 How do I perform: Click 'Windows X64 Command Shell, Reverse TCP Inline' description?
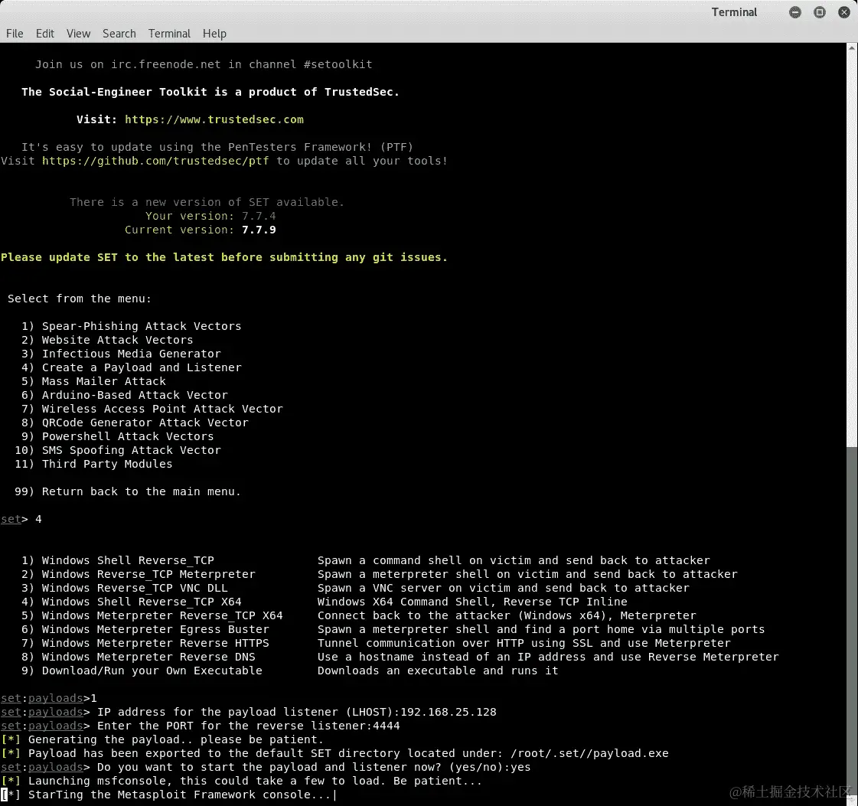[x=472, y=602]
